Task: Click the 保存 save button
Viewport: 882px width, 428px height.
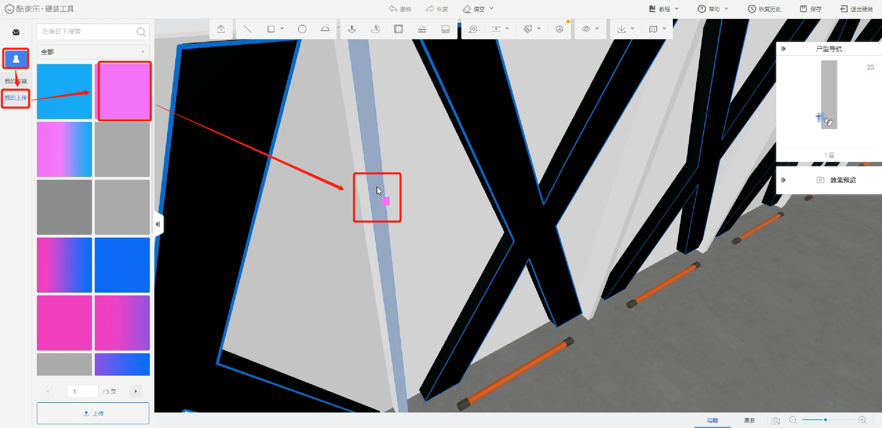Action: [x=811, y=9]
